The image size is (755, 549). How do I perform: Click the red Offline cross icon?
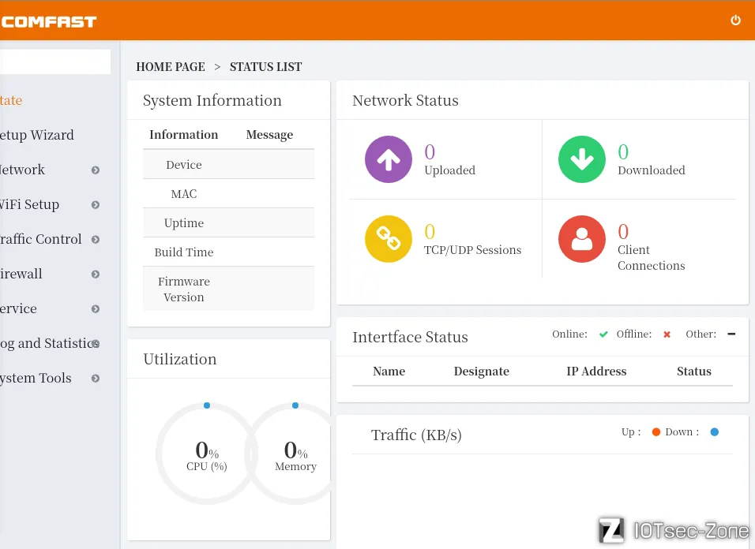(x=667, y=334)
